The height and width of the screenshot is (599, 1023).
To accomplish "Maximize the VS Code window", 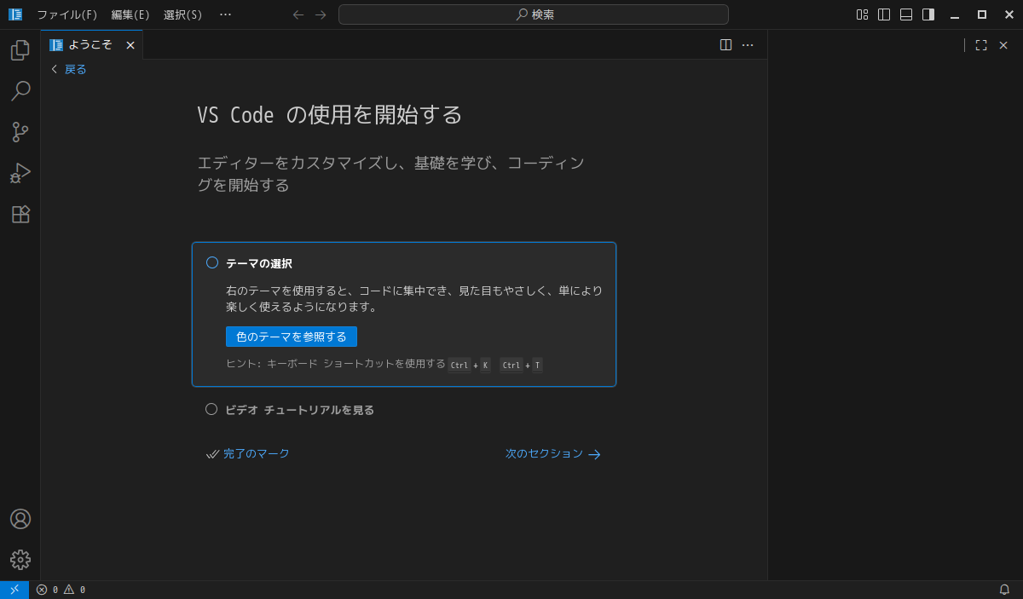I will click(x=982, y=14).
